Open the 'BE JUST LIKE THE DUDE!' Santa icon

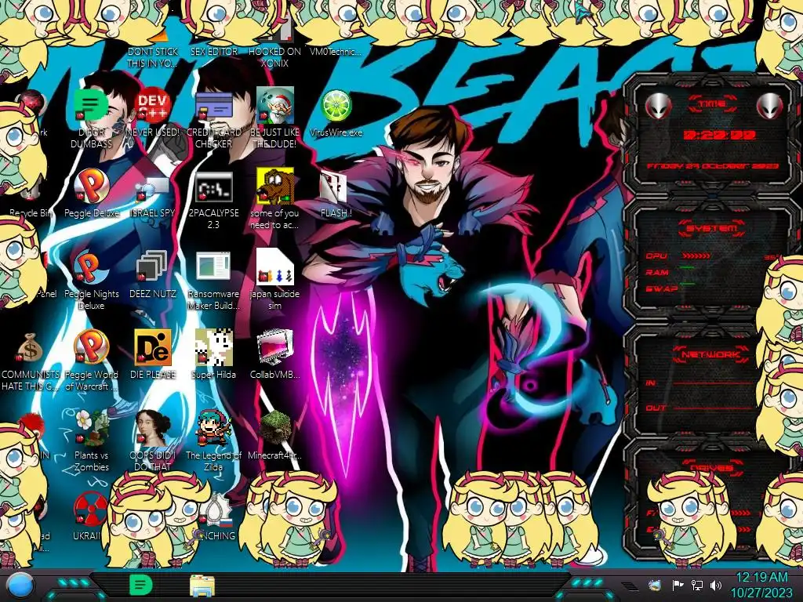click(274, 106)
